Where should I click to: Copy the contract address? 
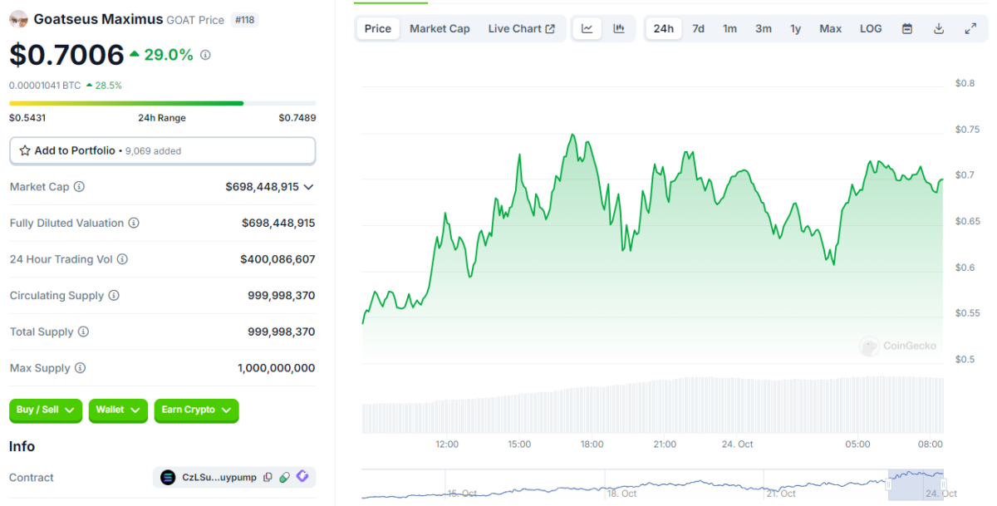click(x=268, y=477)
